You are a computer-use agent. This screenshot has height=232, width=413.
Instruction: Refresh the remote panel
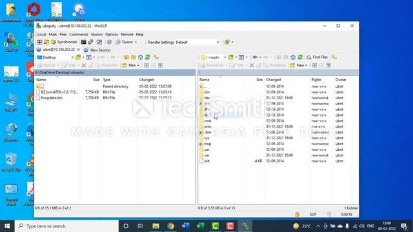pos(300,57)
